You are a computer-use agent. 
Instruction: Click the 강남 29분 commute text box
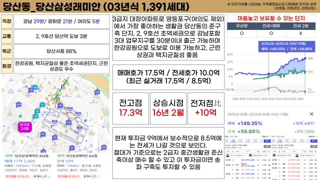coord(61,21)
